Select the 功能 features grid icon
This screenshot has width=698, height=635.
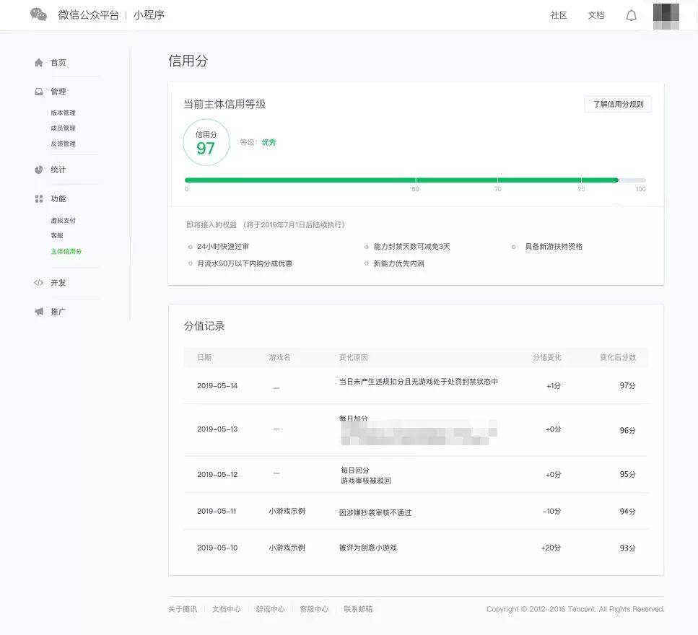[x=39, y=198]
